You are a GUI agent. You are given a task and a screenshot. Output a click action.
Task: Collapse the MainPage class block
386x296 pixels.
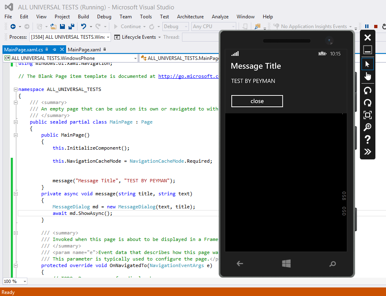[16, 122]
